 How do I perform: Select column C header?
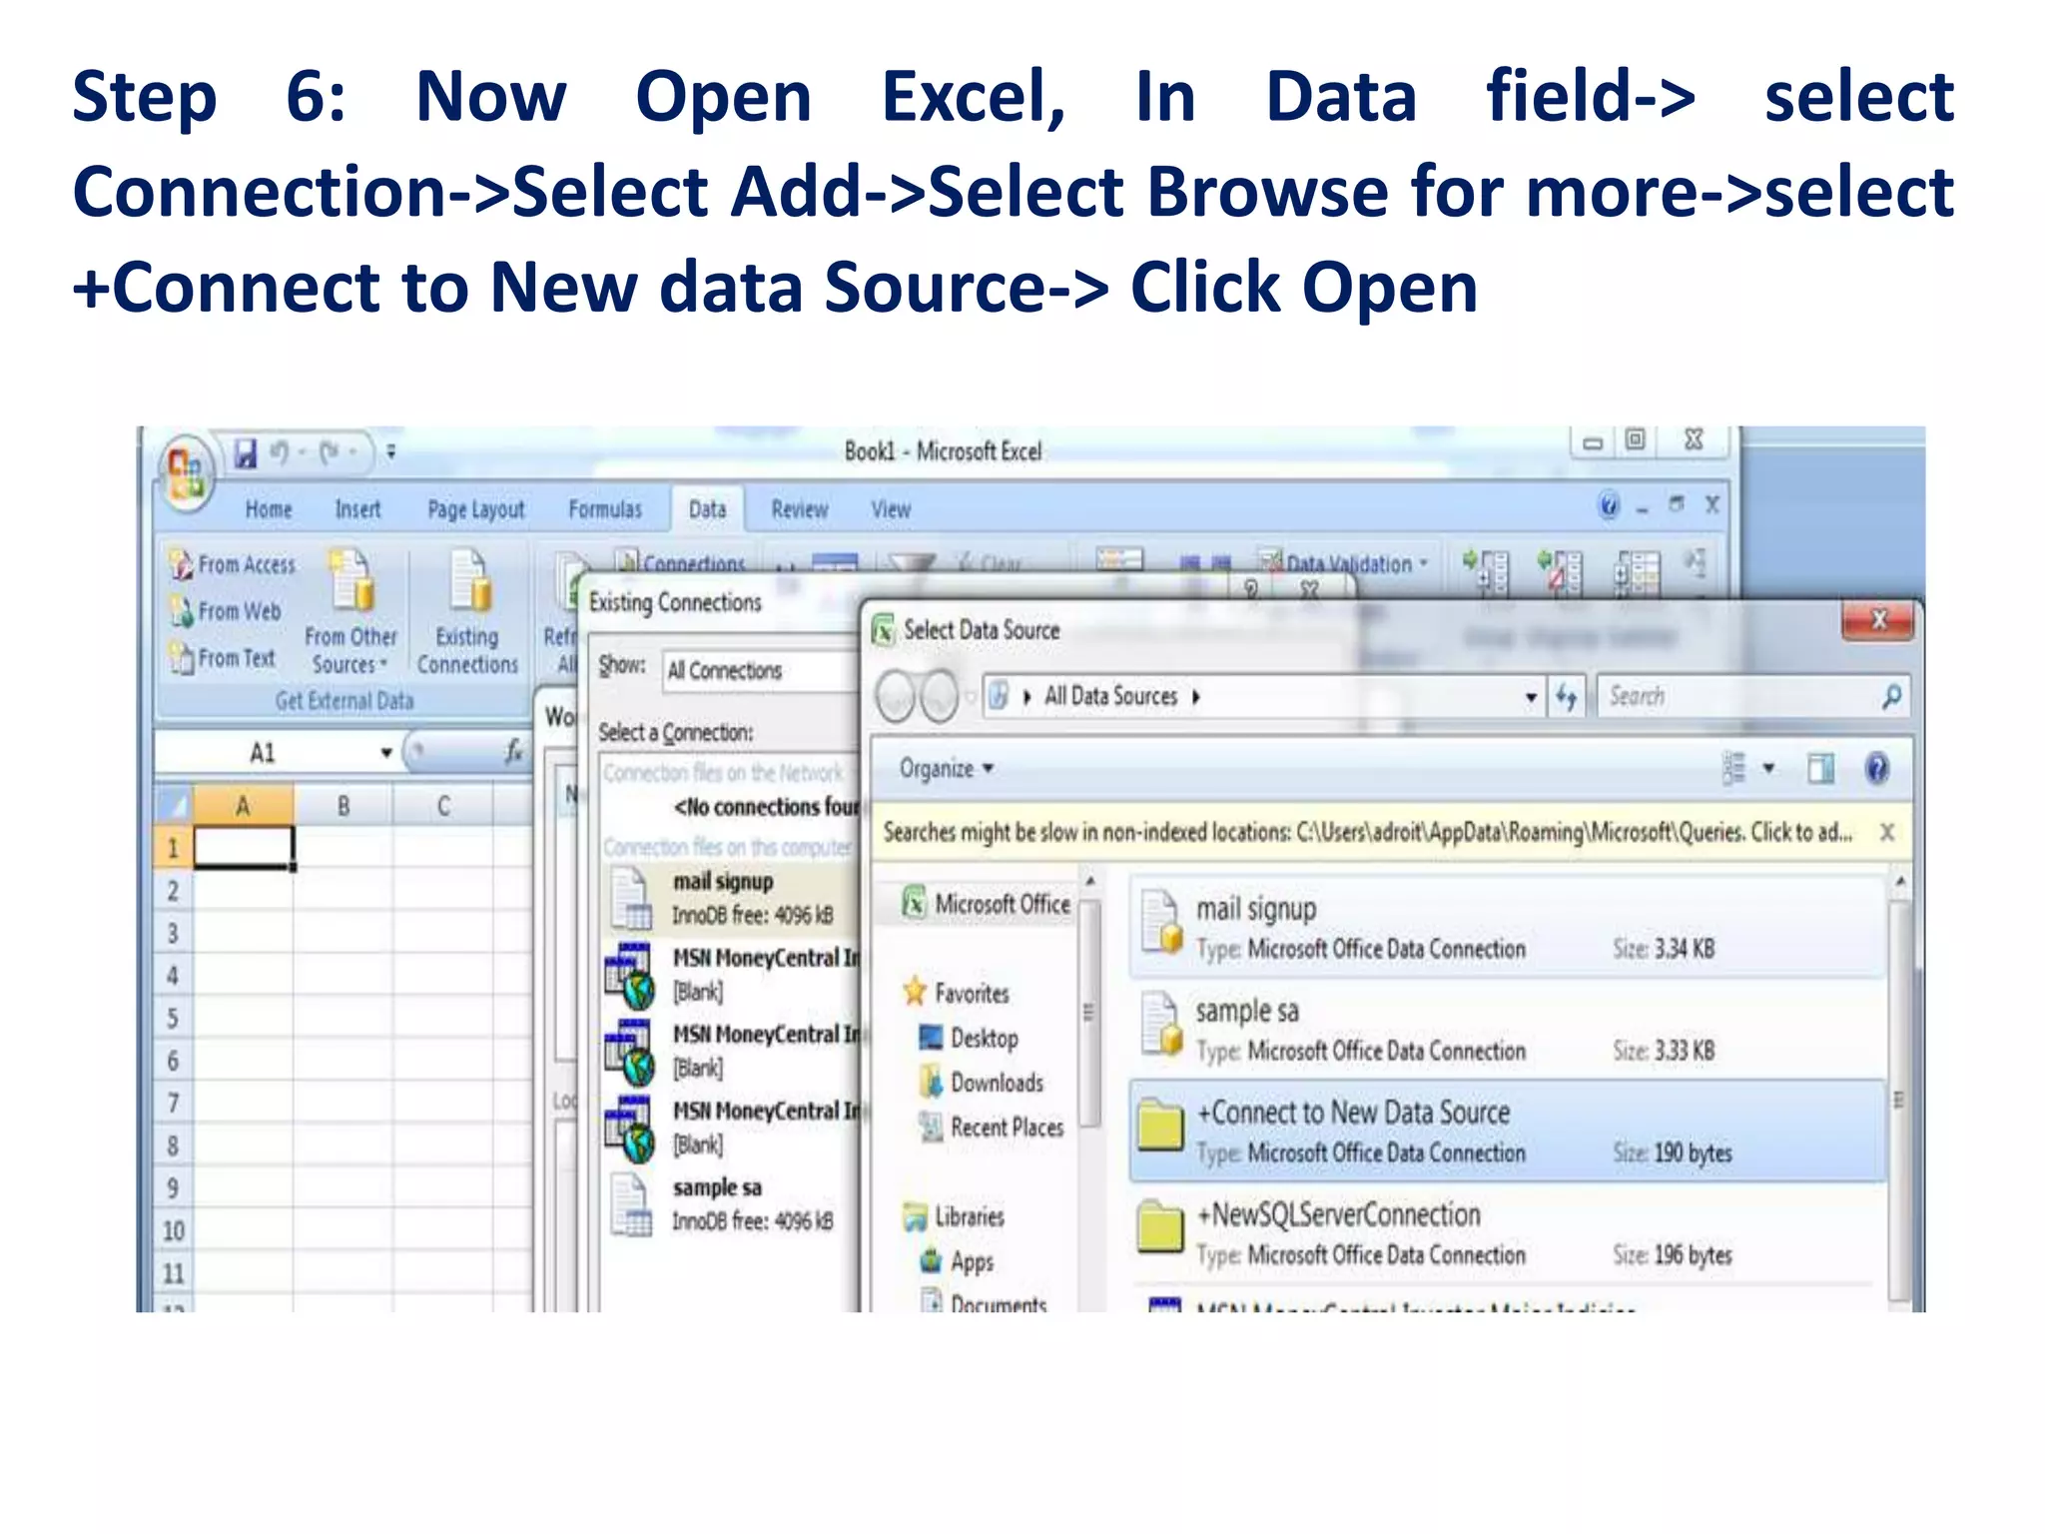(443, 805)
